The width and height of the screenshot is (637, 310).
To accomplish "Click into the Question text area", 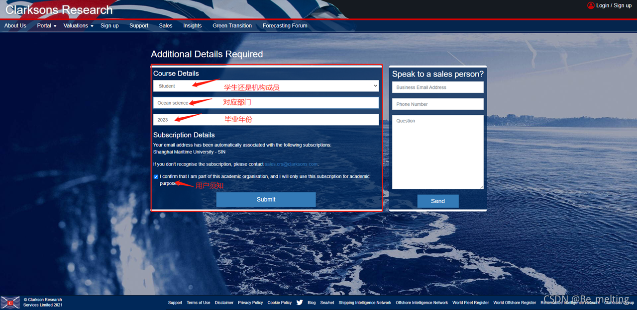I will click(x=438, y=152).
